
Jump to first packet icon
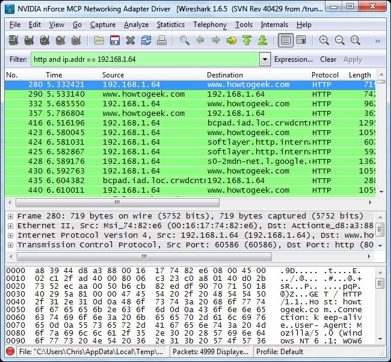pos(247,40)
